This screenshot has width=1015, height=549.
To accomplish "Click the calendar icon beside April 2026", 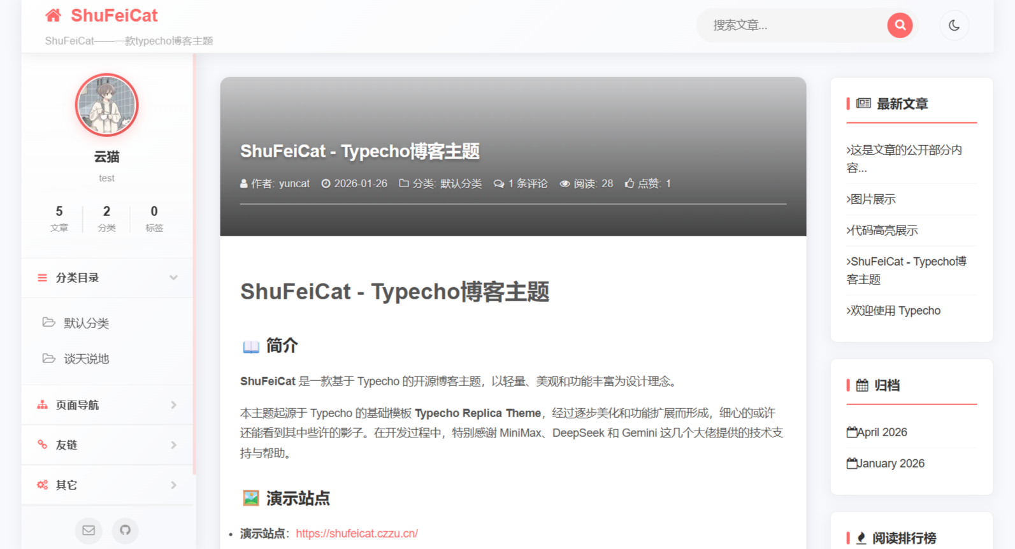I will [852, 432].
